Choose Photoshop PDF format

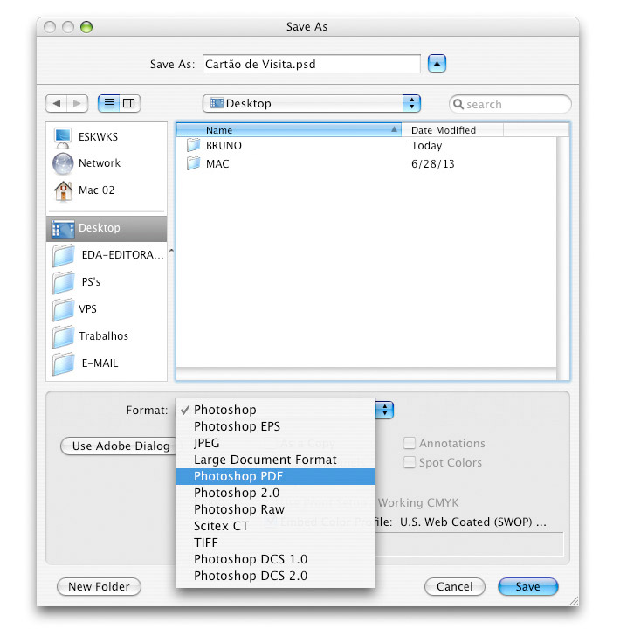point(275,476)
